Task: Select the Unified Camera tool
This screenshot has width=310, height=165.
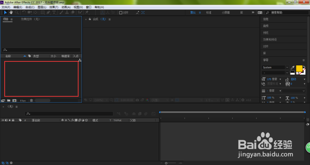Action: point(30,12)
